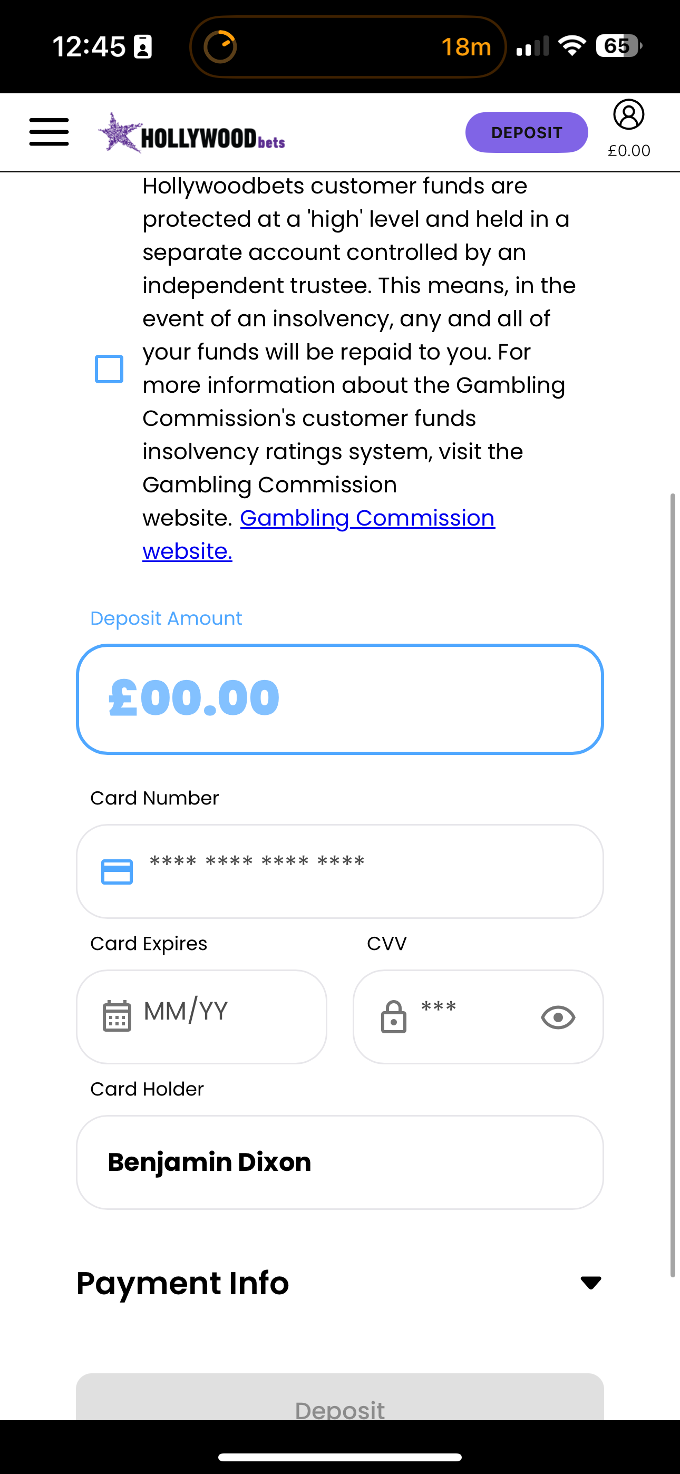The height and width of the screenshot is (1474, 680).
Task: Tap the padlock icon in CVV field
Action: (394, 1017)
